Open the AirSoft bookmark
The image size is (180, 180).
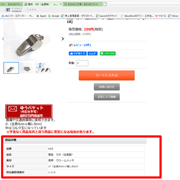tap(14, 16)
